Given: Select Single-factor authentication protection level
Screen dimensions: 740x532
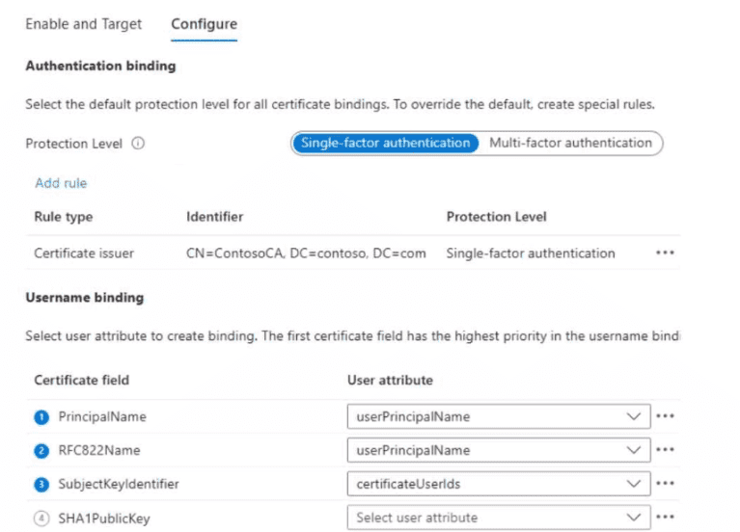Looking at the screenshot, I should [x=385, y=143].
